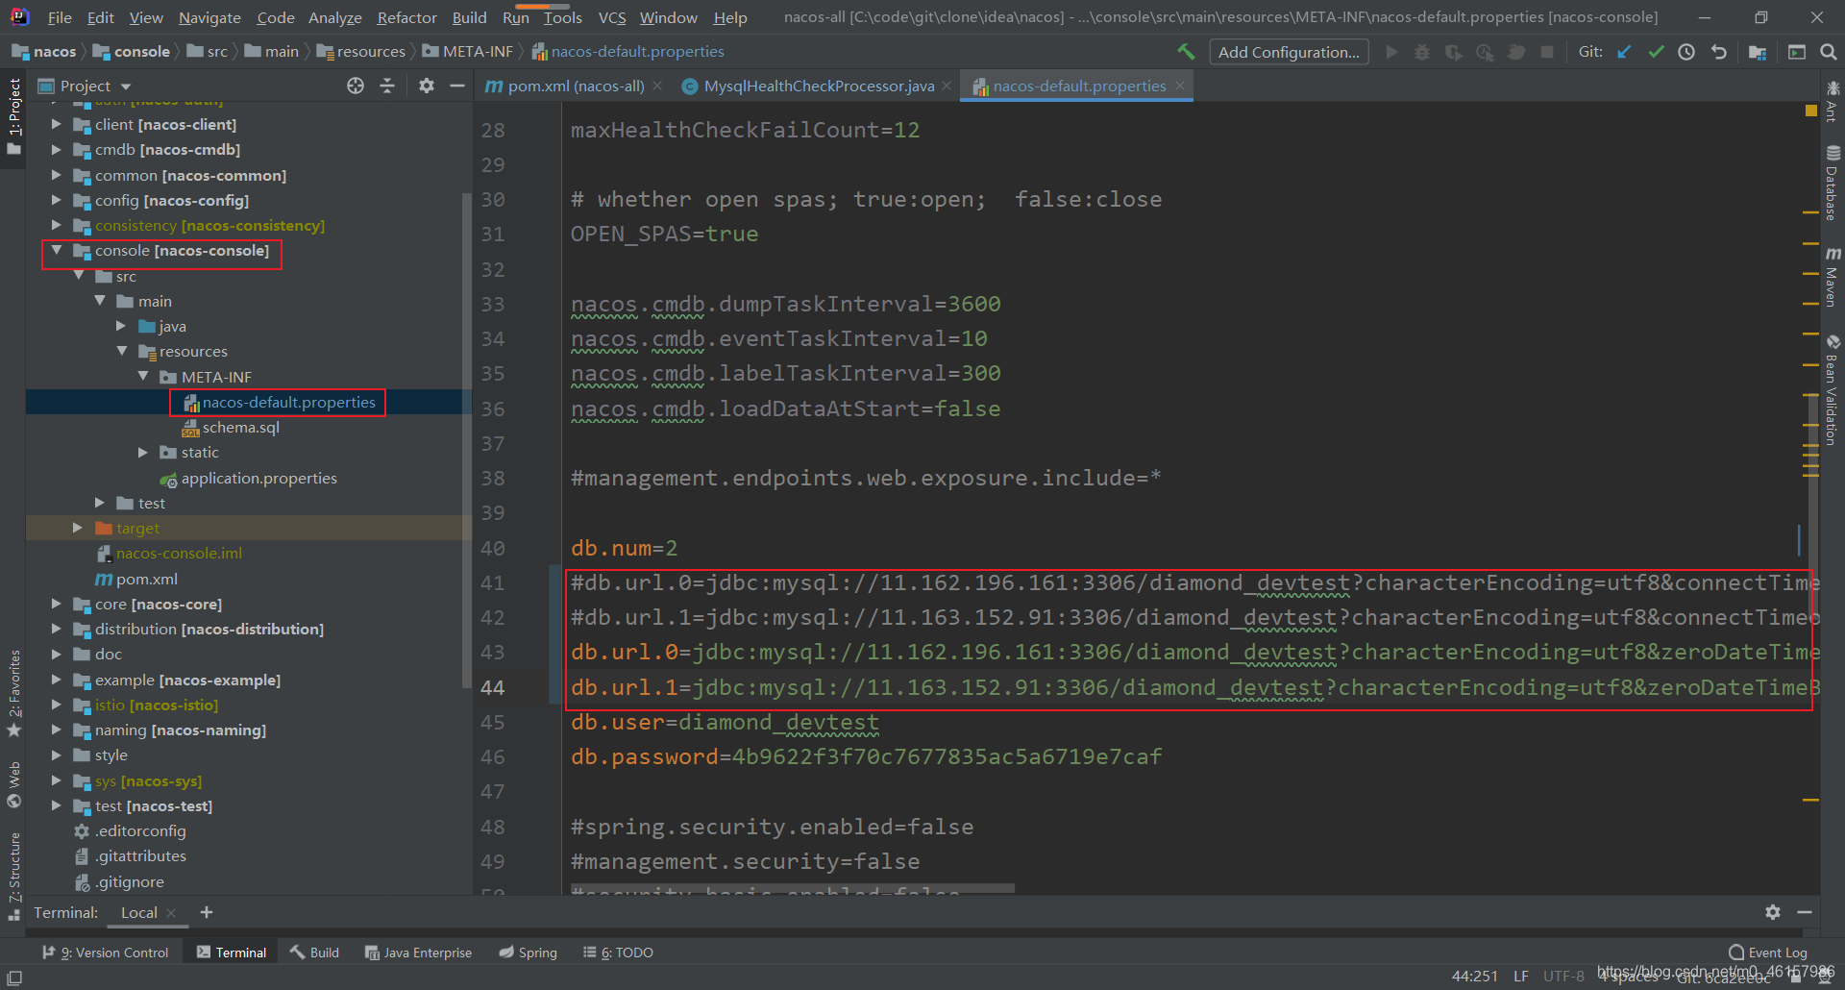Click the Run play icon in toolbar
This screenshot has height=990, width=1845.
[x=1391, y=52]
